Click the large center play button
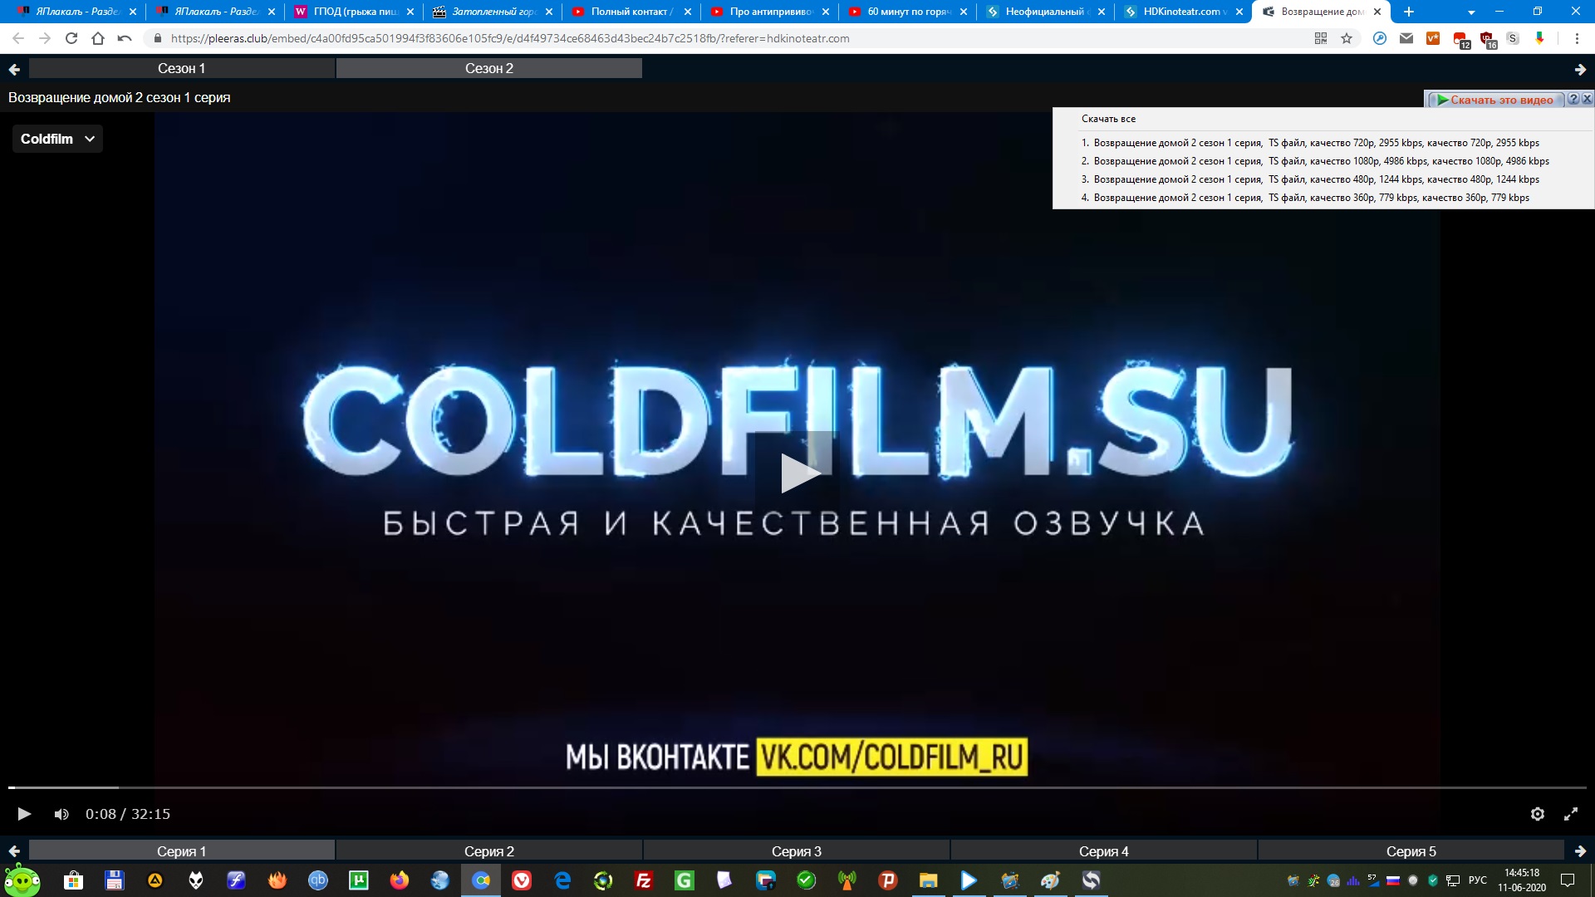The image size is (1595, 897). (x=797, y=473)
